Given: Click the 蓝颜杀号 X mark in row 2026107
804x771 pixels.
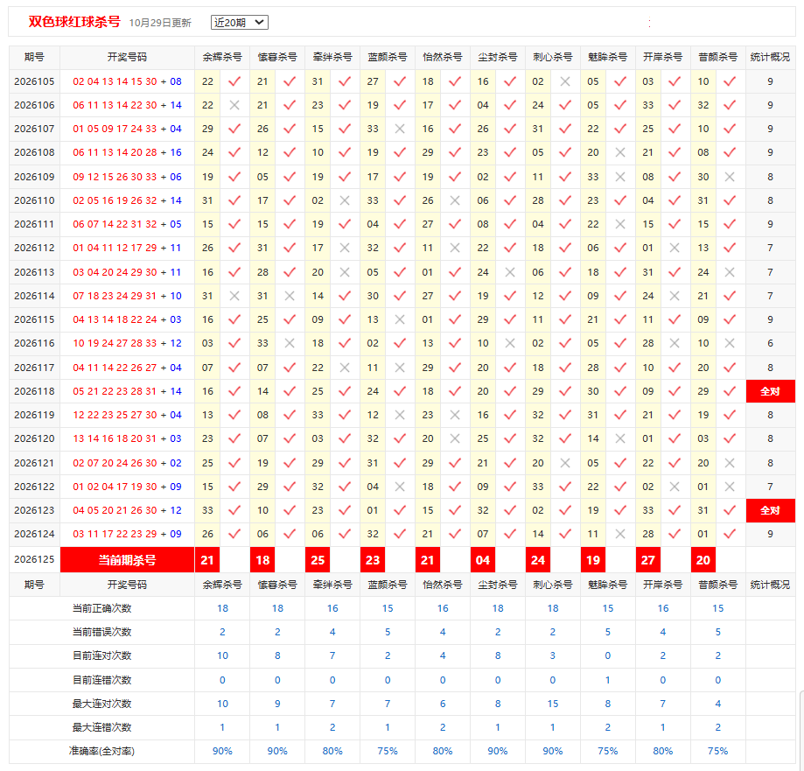Looking at the screenshot, I should tap(400, 129).
